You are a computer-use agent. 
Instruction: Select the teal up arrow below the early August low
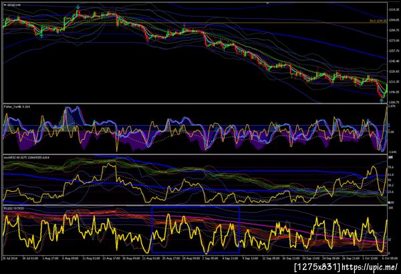[x=41, y=36]
